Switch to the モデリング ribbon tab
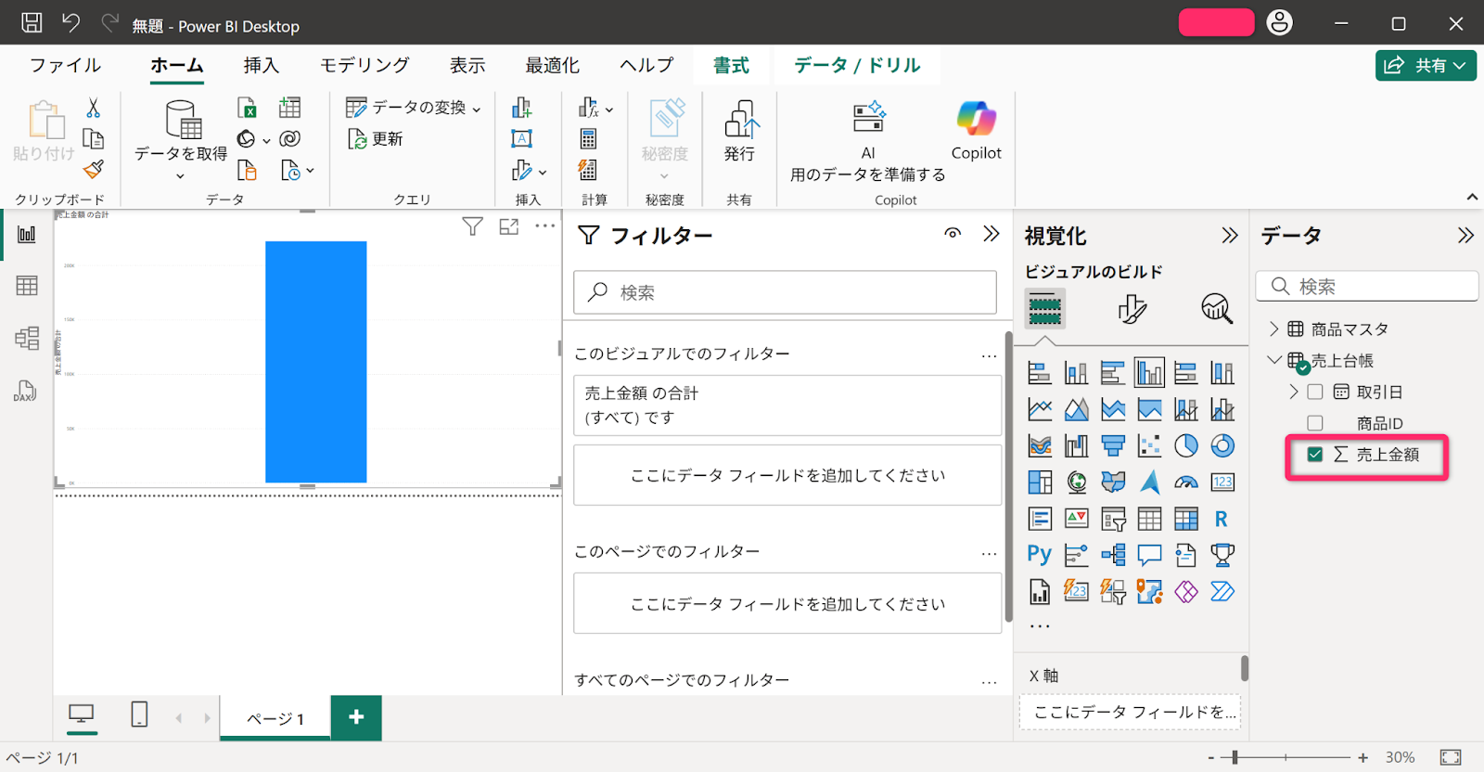This screenshot has height=772, width=1484. (365, 65)
